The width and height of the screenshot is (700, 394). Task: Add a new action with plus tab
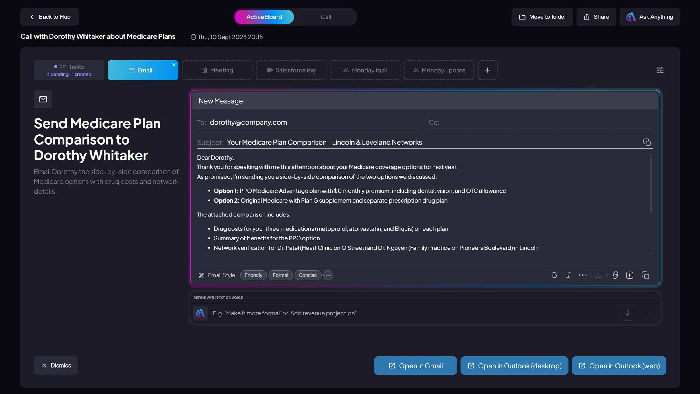coord(487,70)
